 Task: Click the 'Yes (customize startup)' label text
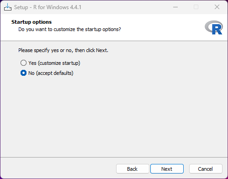54,63
